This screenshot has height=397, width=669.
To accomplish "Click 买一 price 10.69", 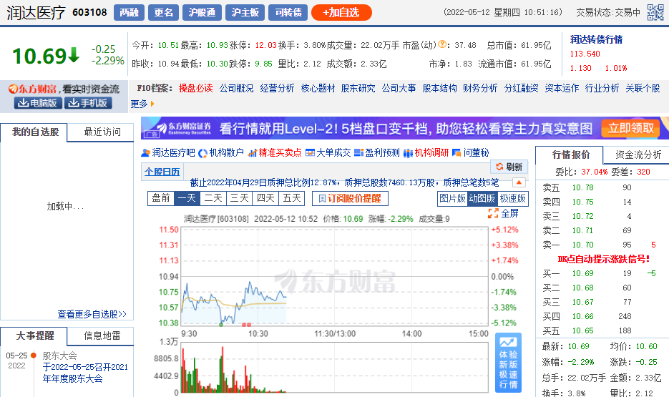I will (x=583, y=273).
